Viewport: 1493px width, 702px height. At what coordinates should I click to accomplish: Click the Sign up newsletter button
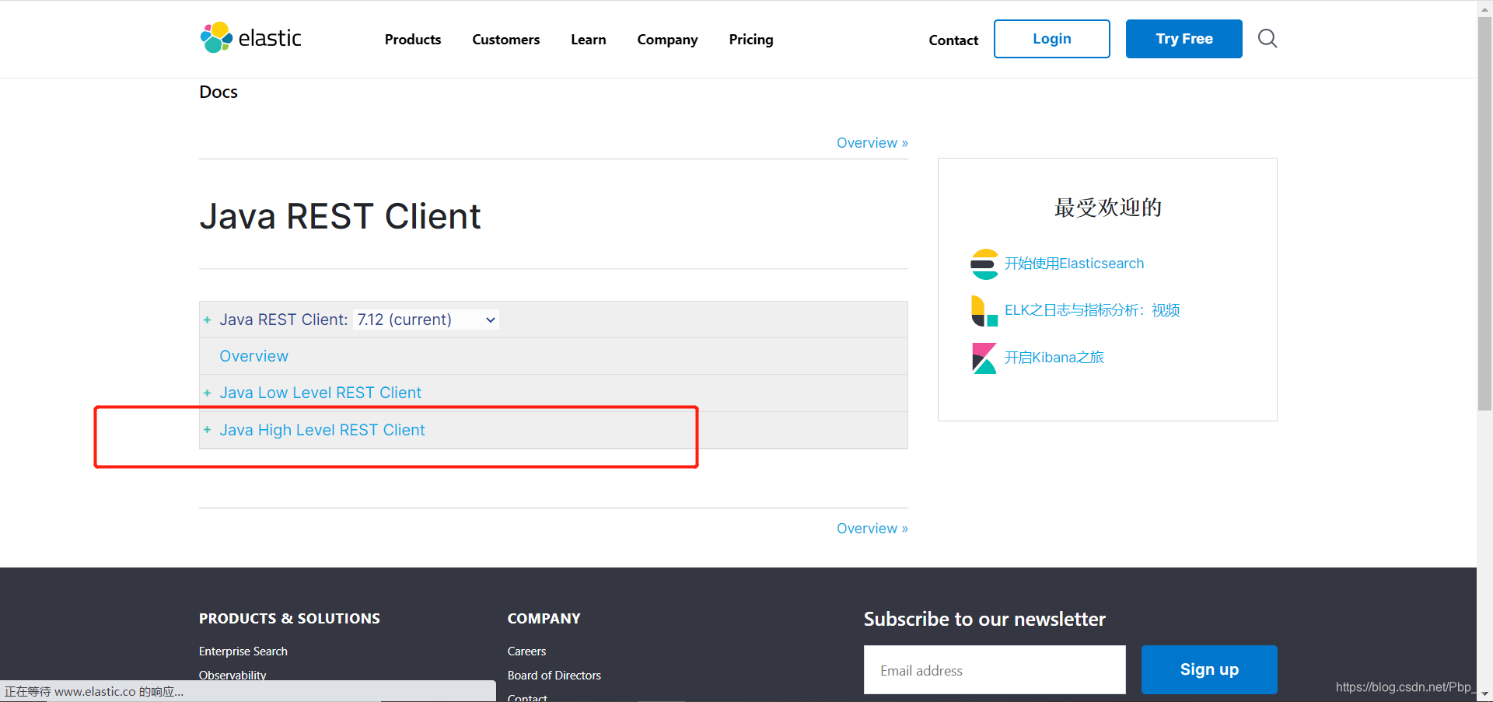tap(1209, 669)
